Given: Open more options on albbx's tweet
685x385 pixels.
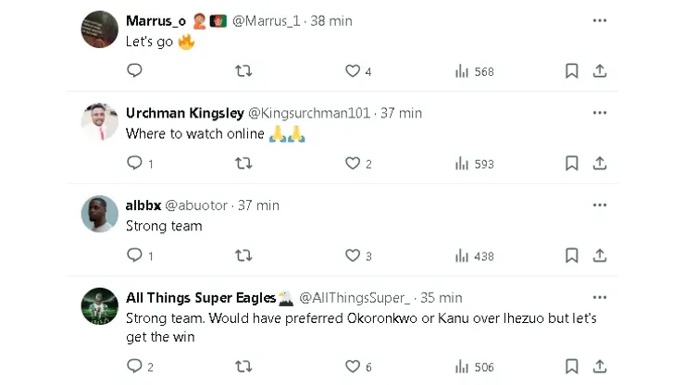Looking at the screenshot, I should click(x=600, y=205).
